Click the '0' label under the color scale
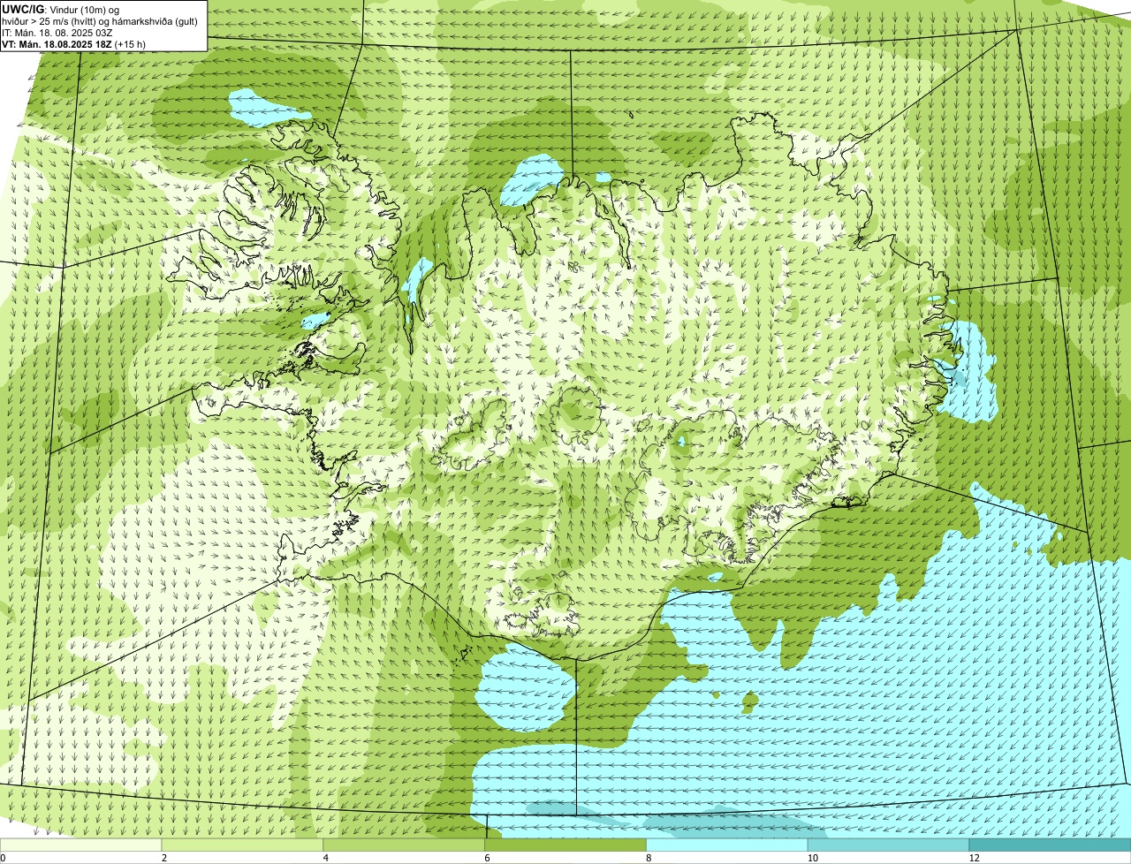Viewport: 1131px width, 864px height. (x=3, y=858)
